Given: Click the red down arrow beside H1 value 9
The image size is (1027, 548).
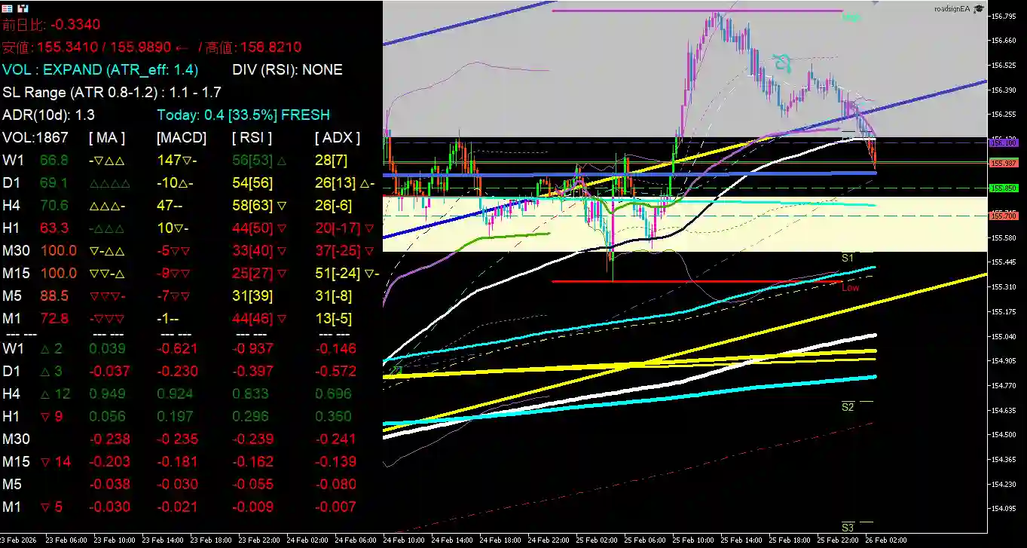Looking at the screenshot, I should click(44, 416).
